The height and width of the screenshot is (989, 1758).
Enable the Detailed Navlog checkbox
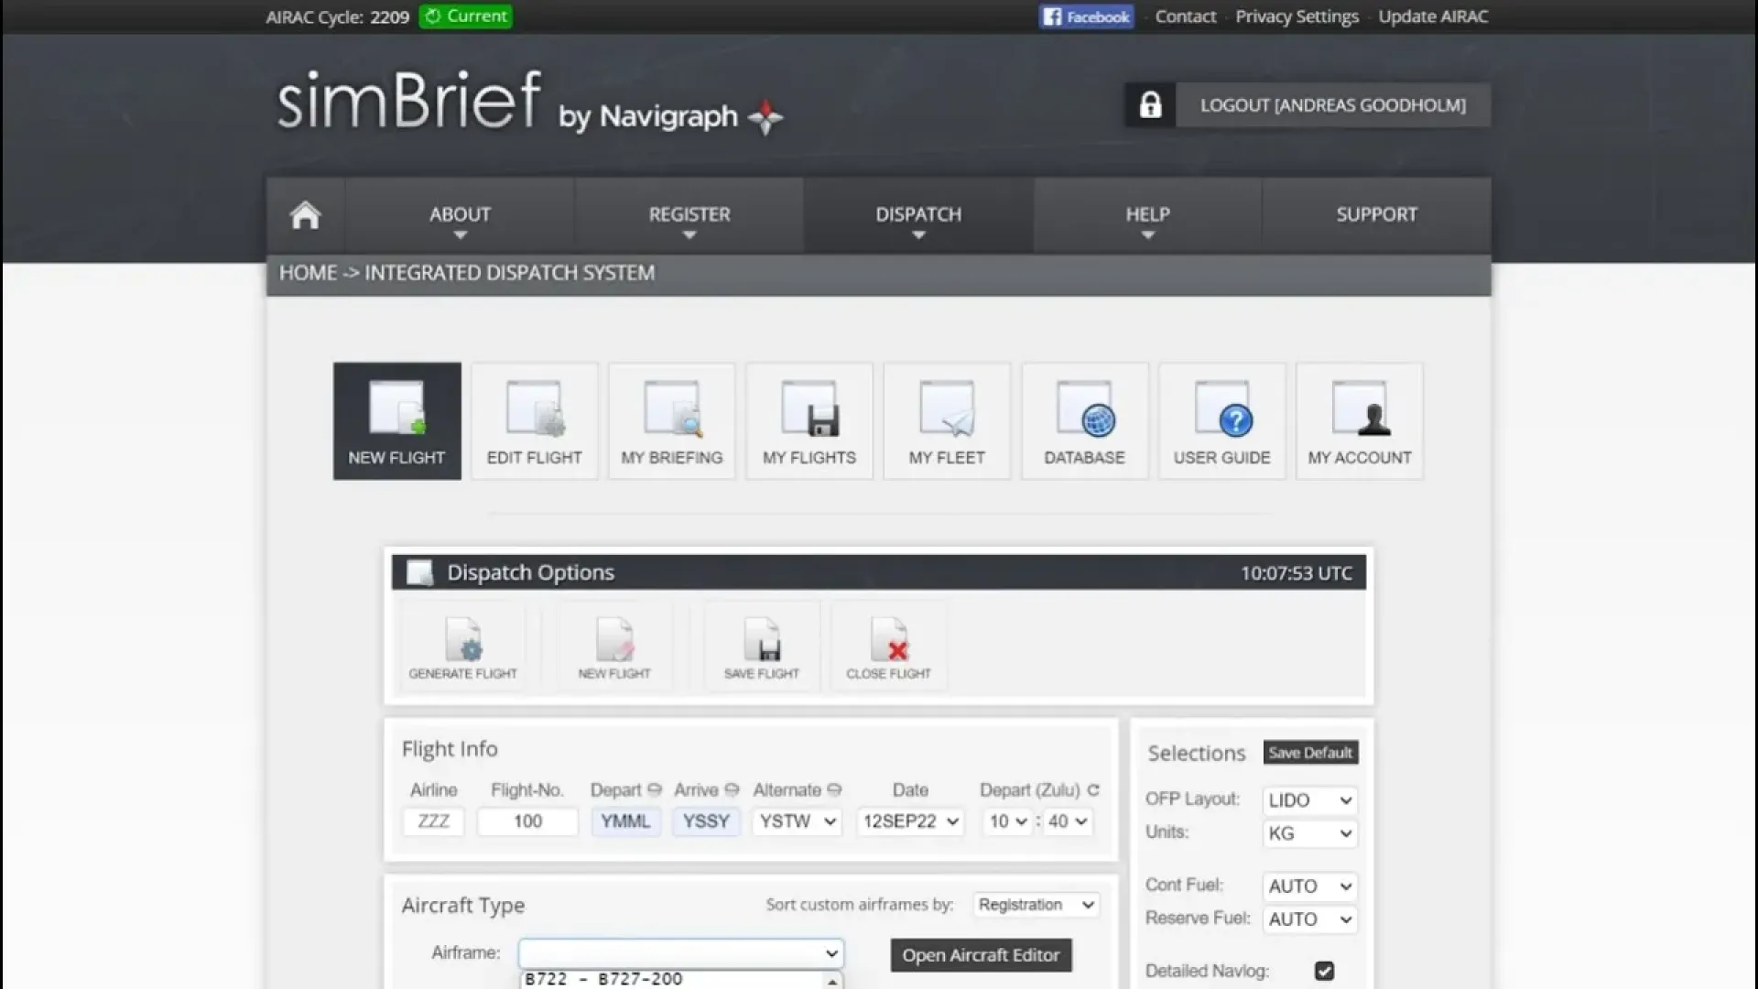coord(1326,970)
